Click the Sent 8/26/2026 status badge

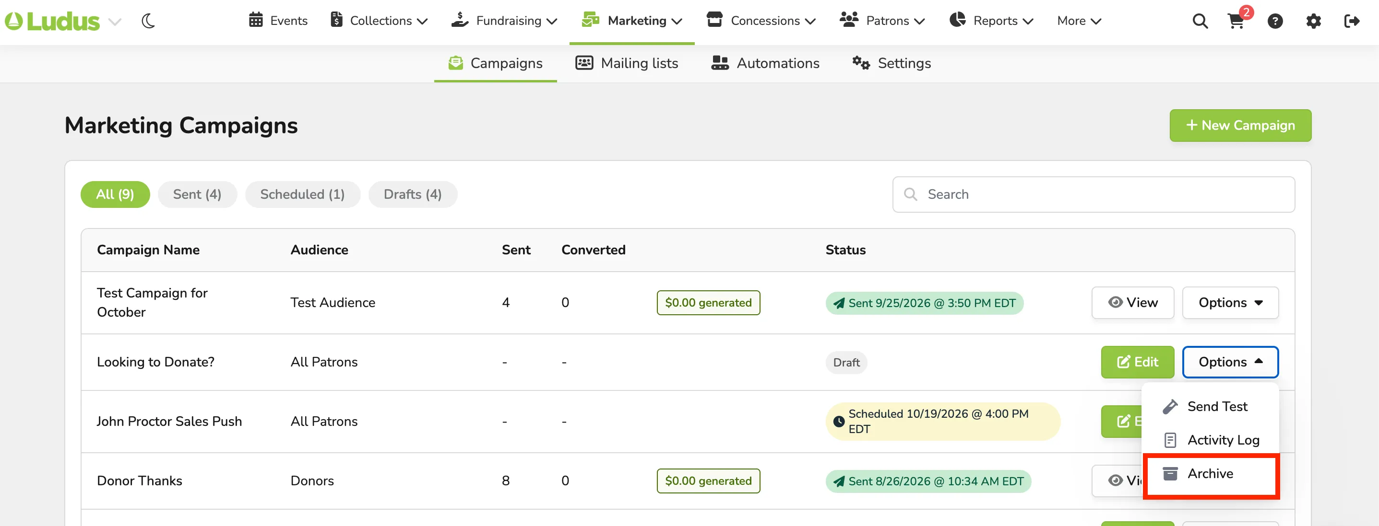pyautogui.click(x=927, y=481)
